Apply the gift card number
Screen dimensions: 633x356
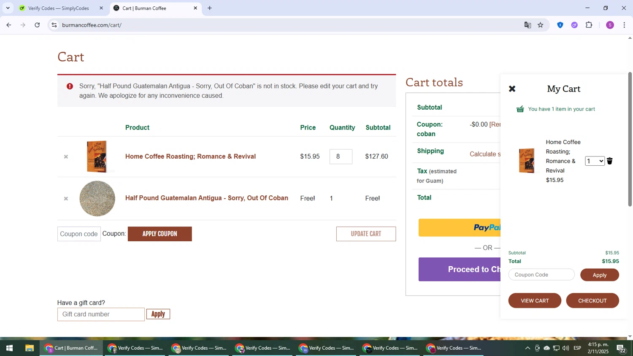[x=158, y=314]
